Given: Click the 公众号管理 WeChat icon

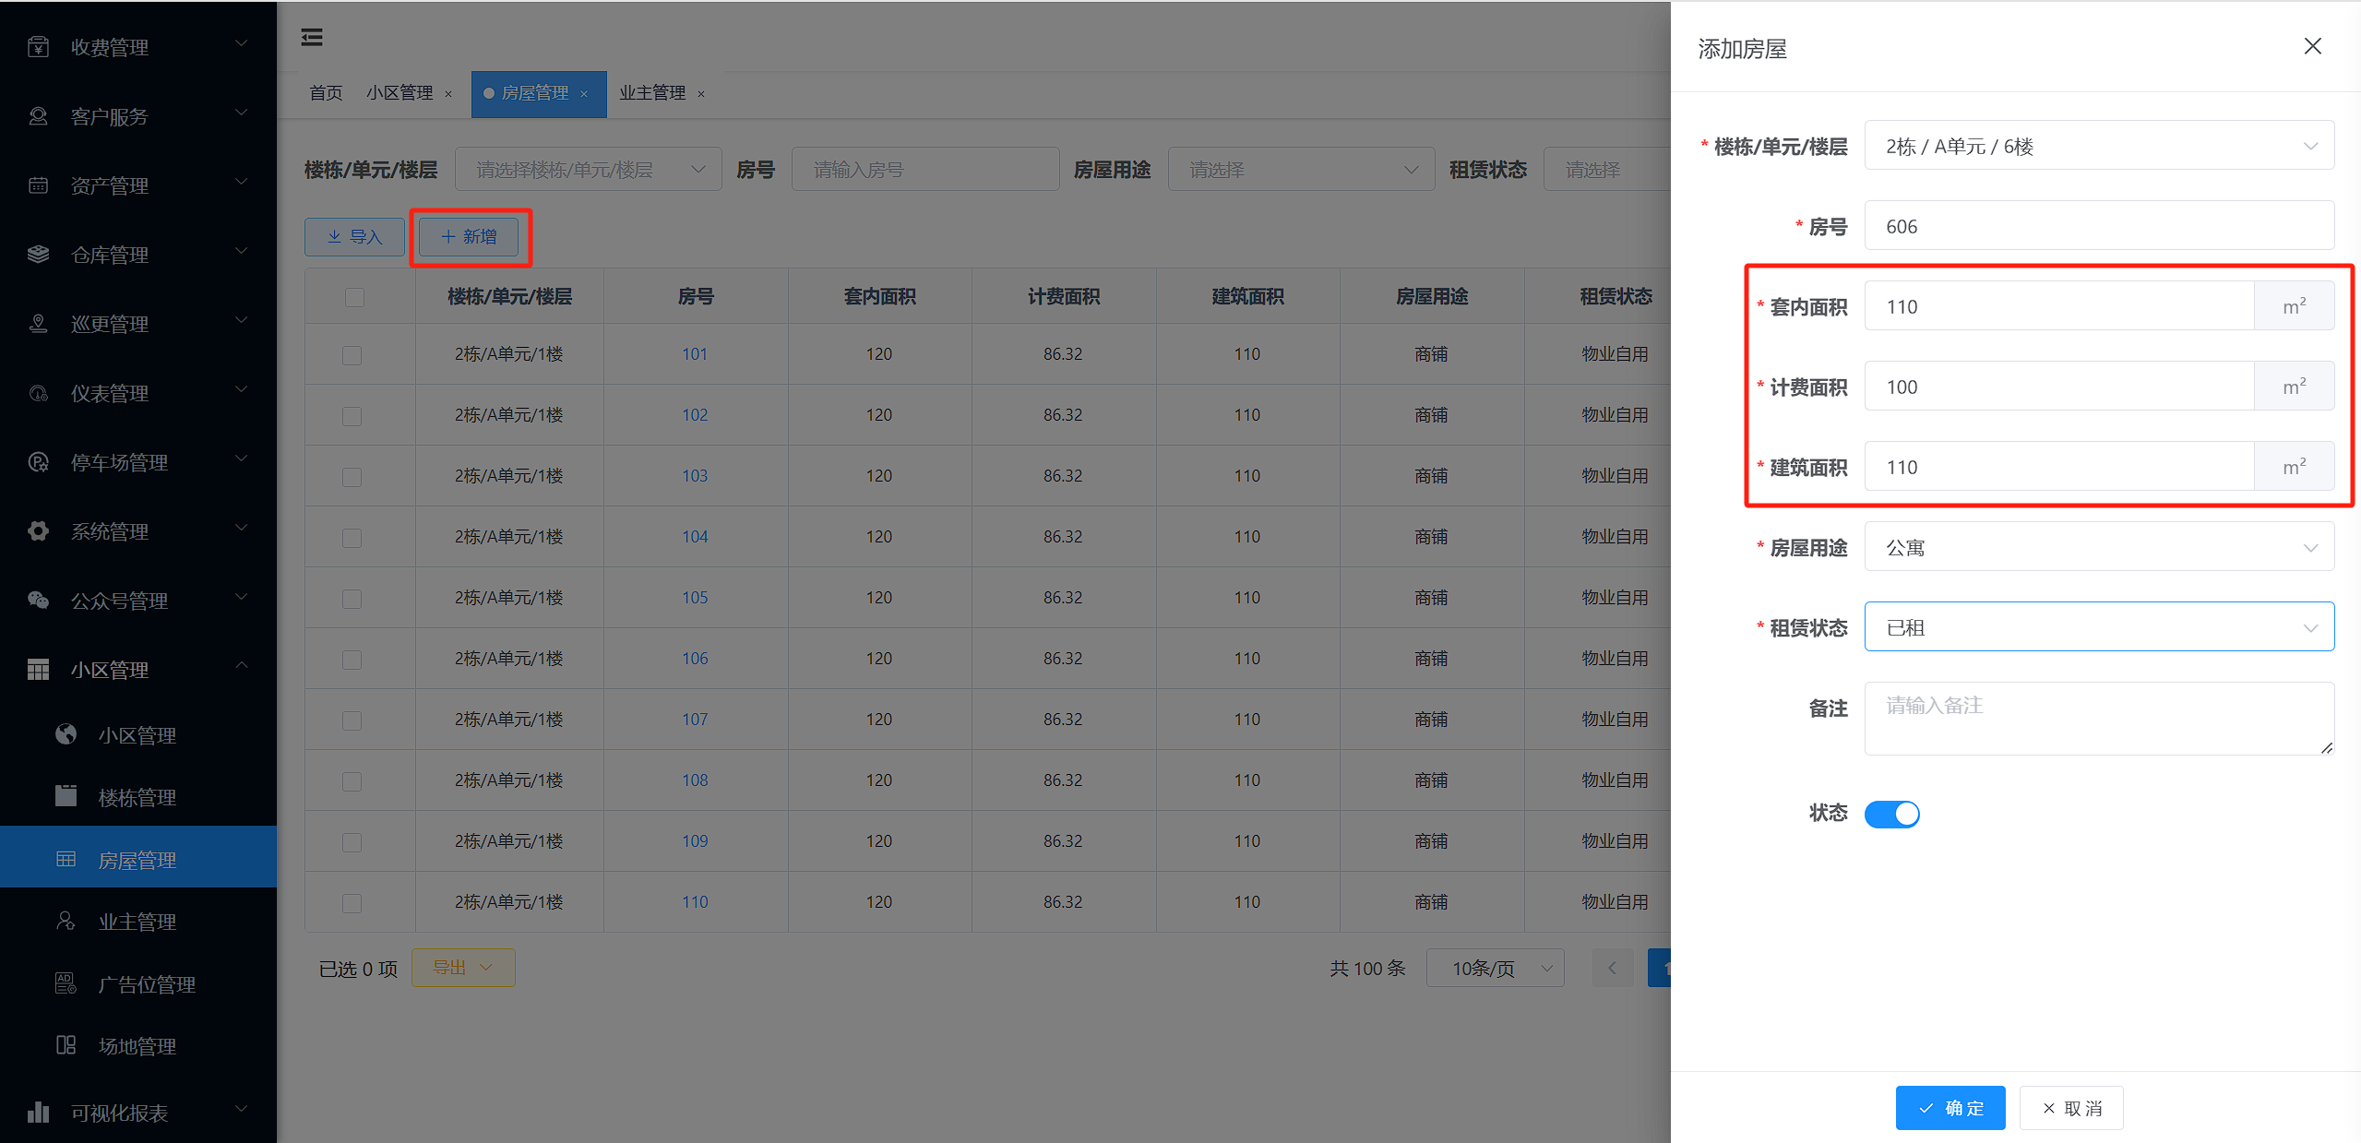Looking at the screenshot, I should tap(38, 600).
